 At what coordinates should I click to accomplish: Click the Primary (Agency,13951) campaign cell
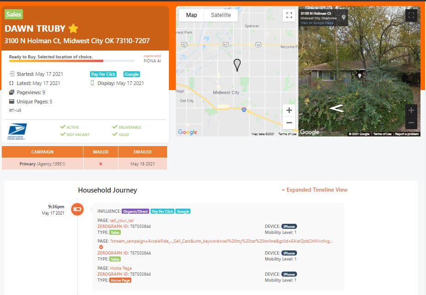42,164
